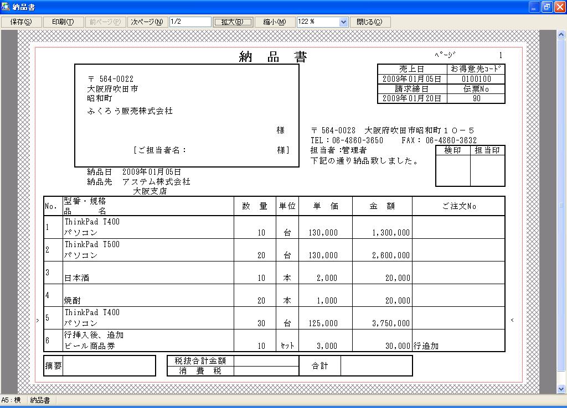567x408 pixels.
Task: Click the 消費税 label
Action: coord(200,371)
